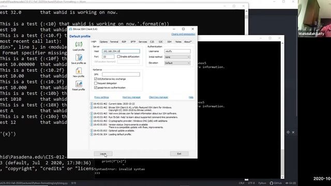The width and height of the screenshot is (331, 186).
Task: Uncheck GSS/Kerberos key exchange
Action: [96, 79]
